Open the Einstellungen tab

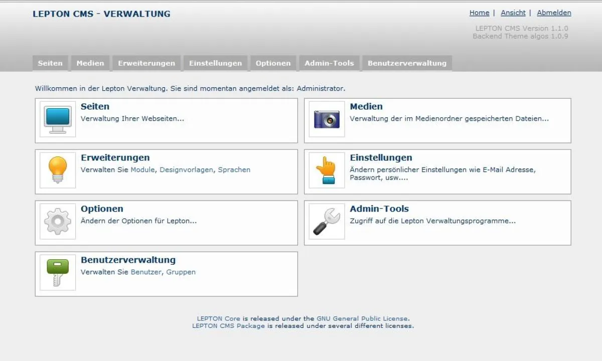click(215, 63)
